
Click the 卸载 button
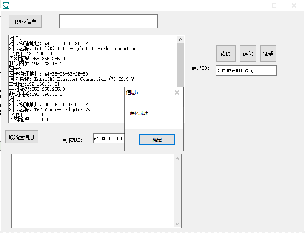pyautogui.click(x=268, y=54)
